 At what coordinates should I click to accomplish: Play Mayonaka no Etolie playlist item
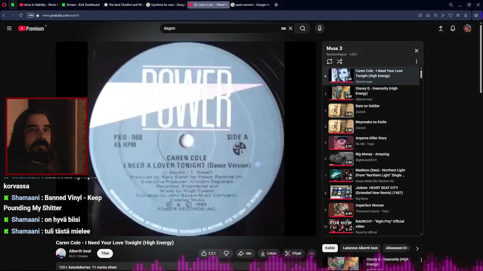point(372,126)
